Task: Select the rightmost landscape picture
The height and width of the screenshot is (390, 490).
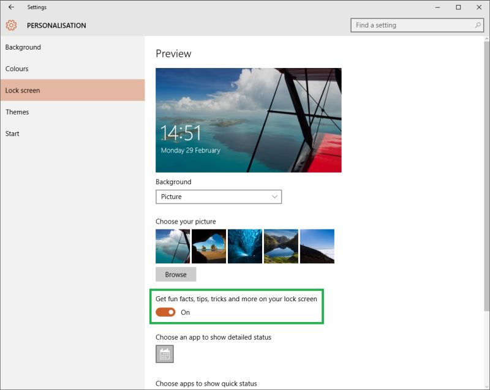Action: [x=317, y=246]
